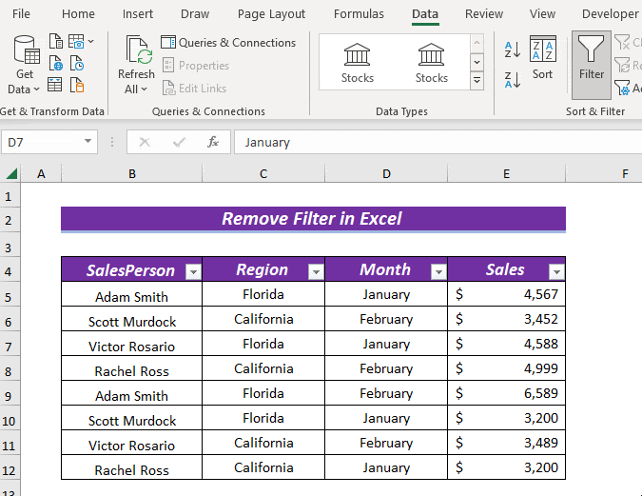Switch to the Formulas tab
The image size is (642, 496).
(x=359, y=14)
